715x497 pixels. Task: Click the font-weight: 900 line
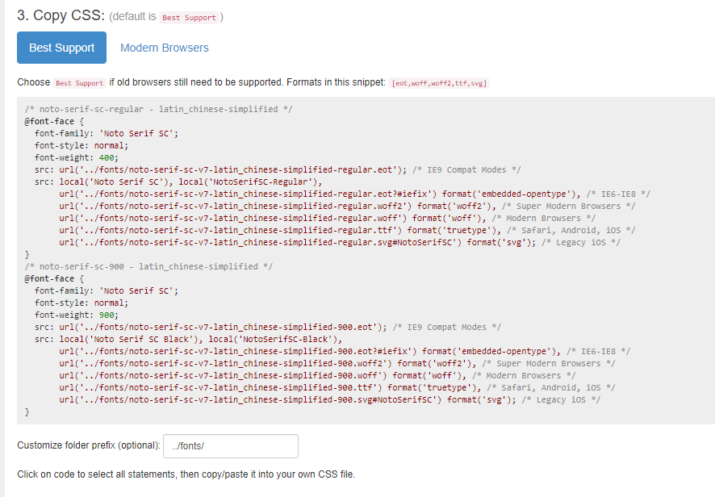click(x=76, y=315)
